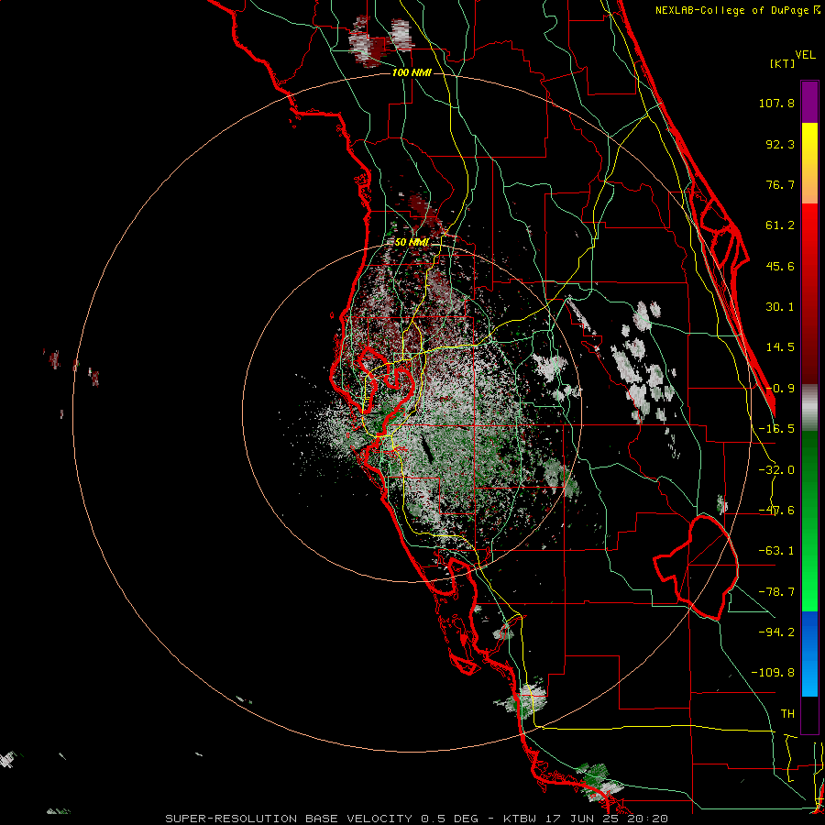Click the 50 NMI range ring label
This screenshot has width=825, height=825.
point(412,242)
